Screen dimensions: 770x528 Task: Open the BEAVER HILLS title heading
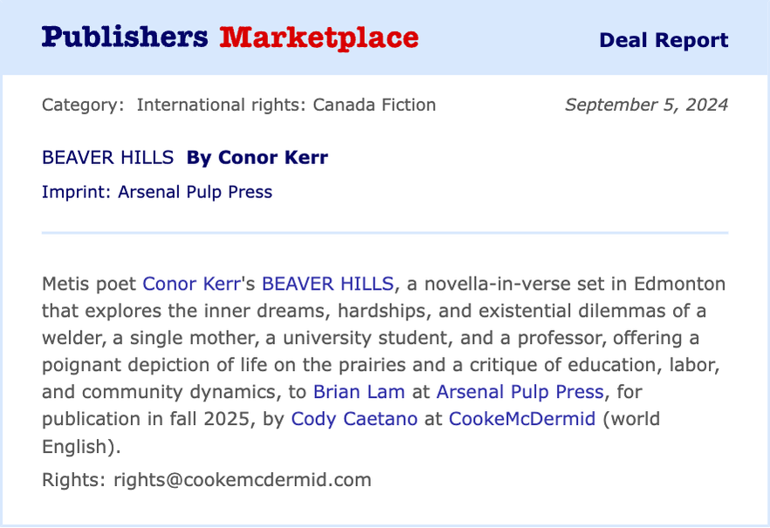107,157
